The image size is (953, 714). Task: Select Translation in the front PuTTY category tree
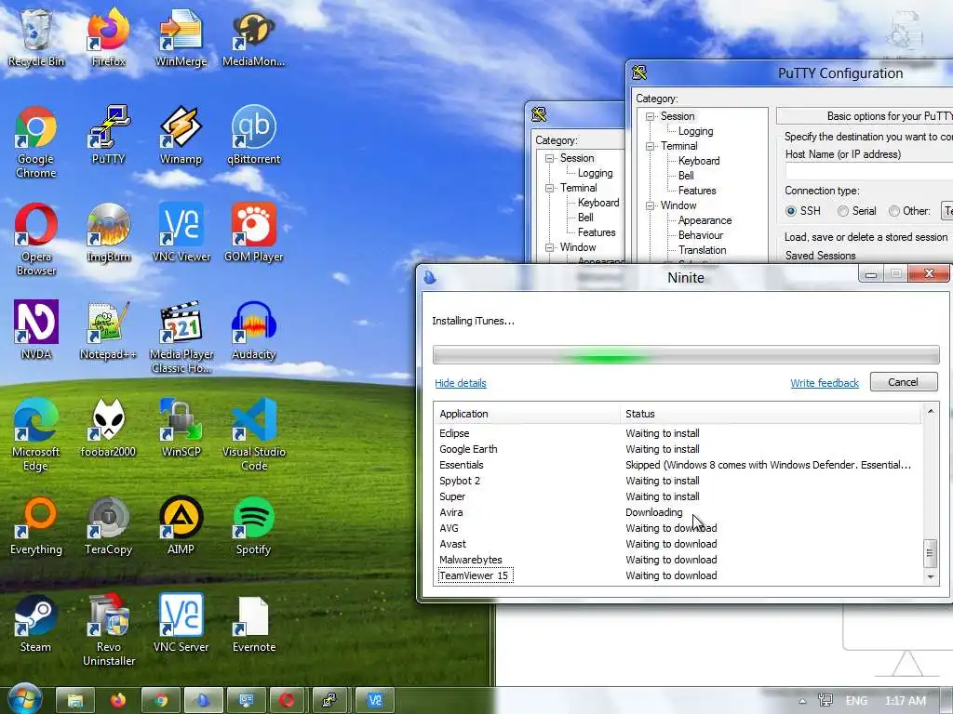(x=702, y=250)
